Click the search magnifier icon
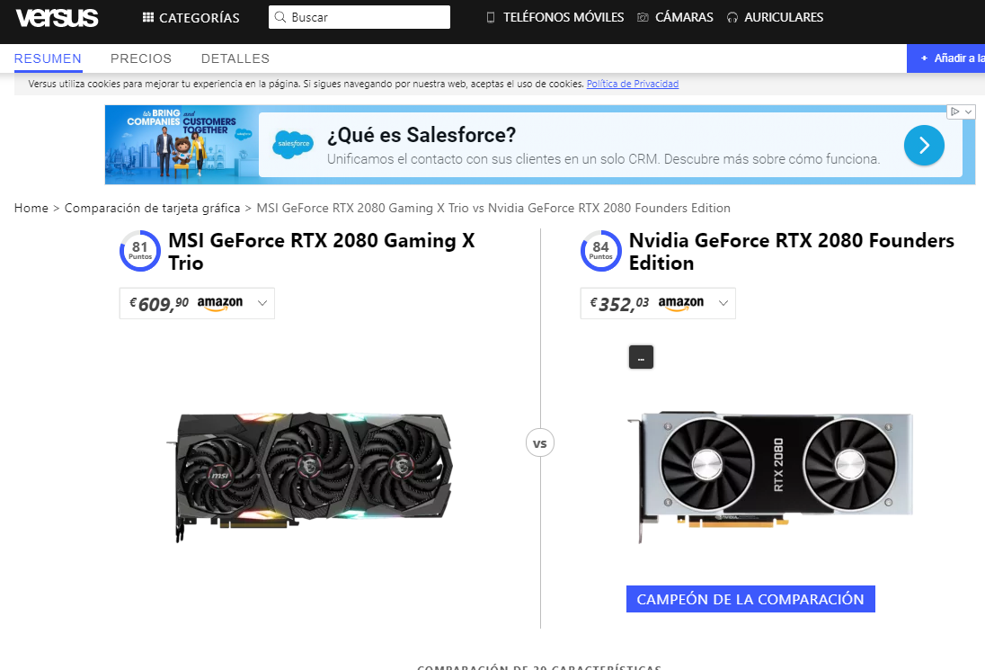This screenshot has width=985, height=670. tap(280, 17)
